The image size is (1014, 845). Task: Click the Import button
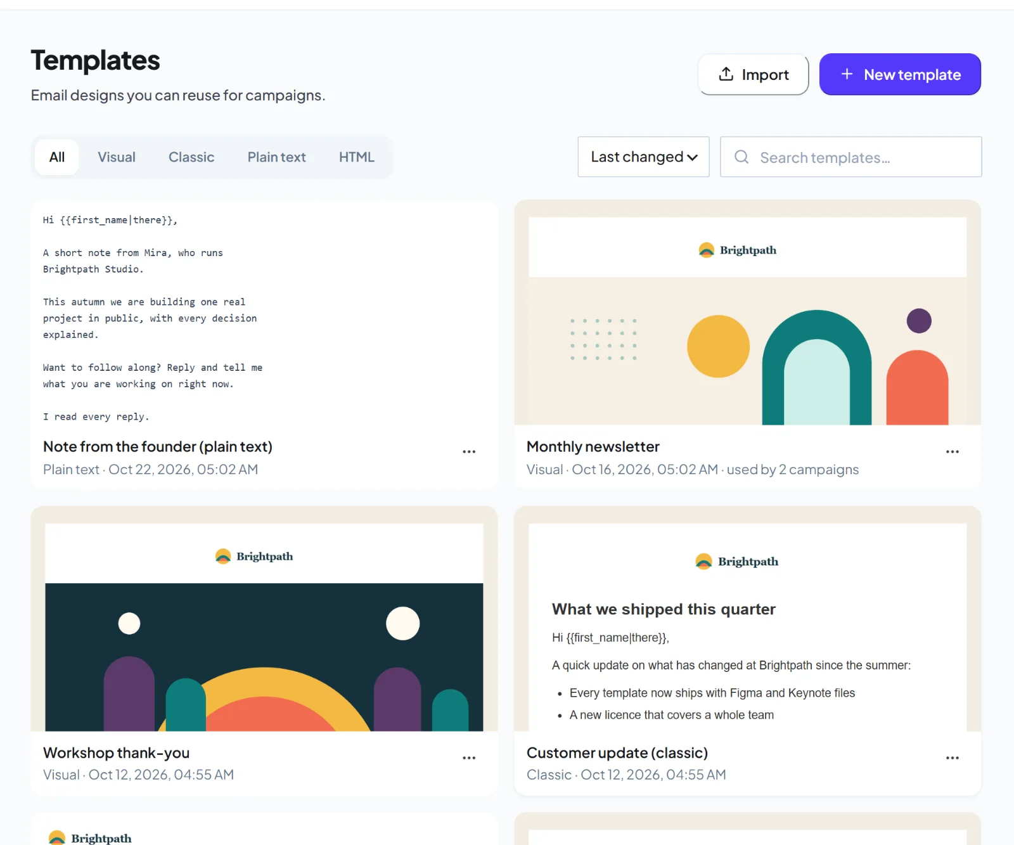754,75
